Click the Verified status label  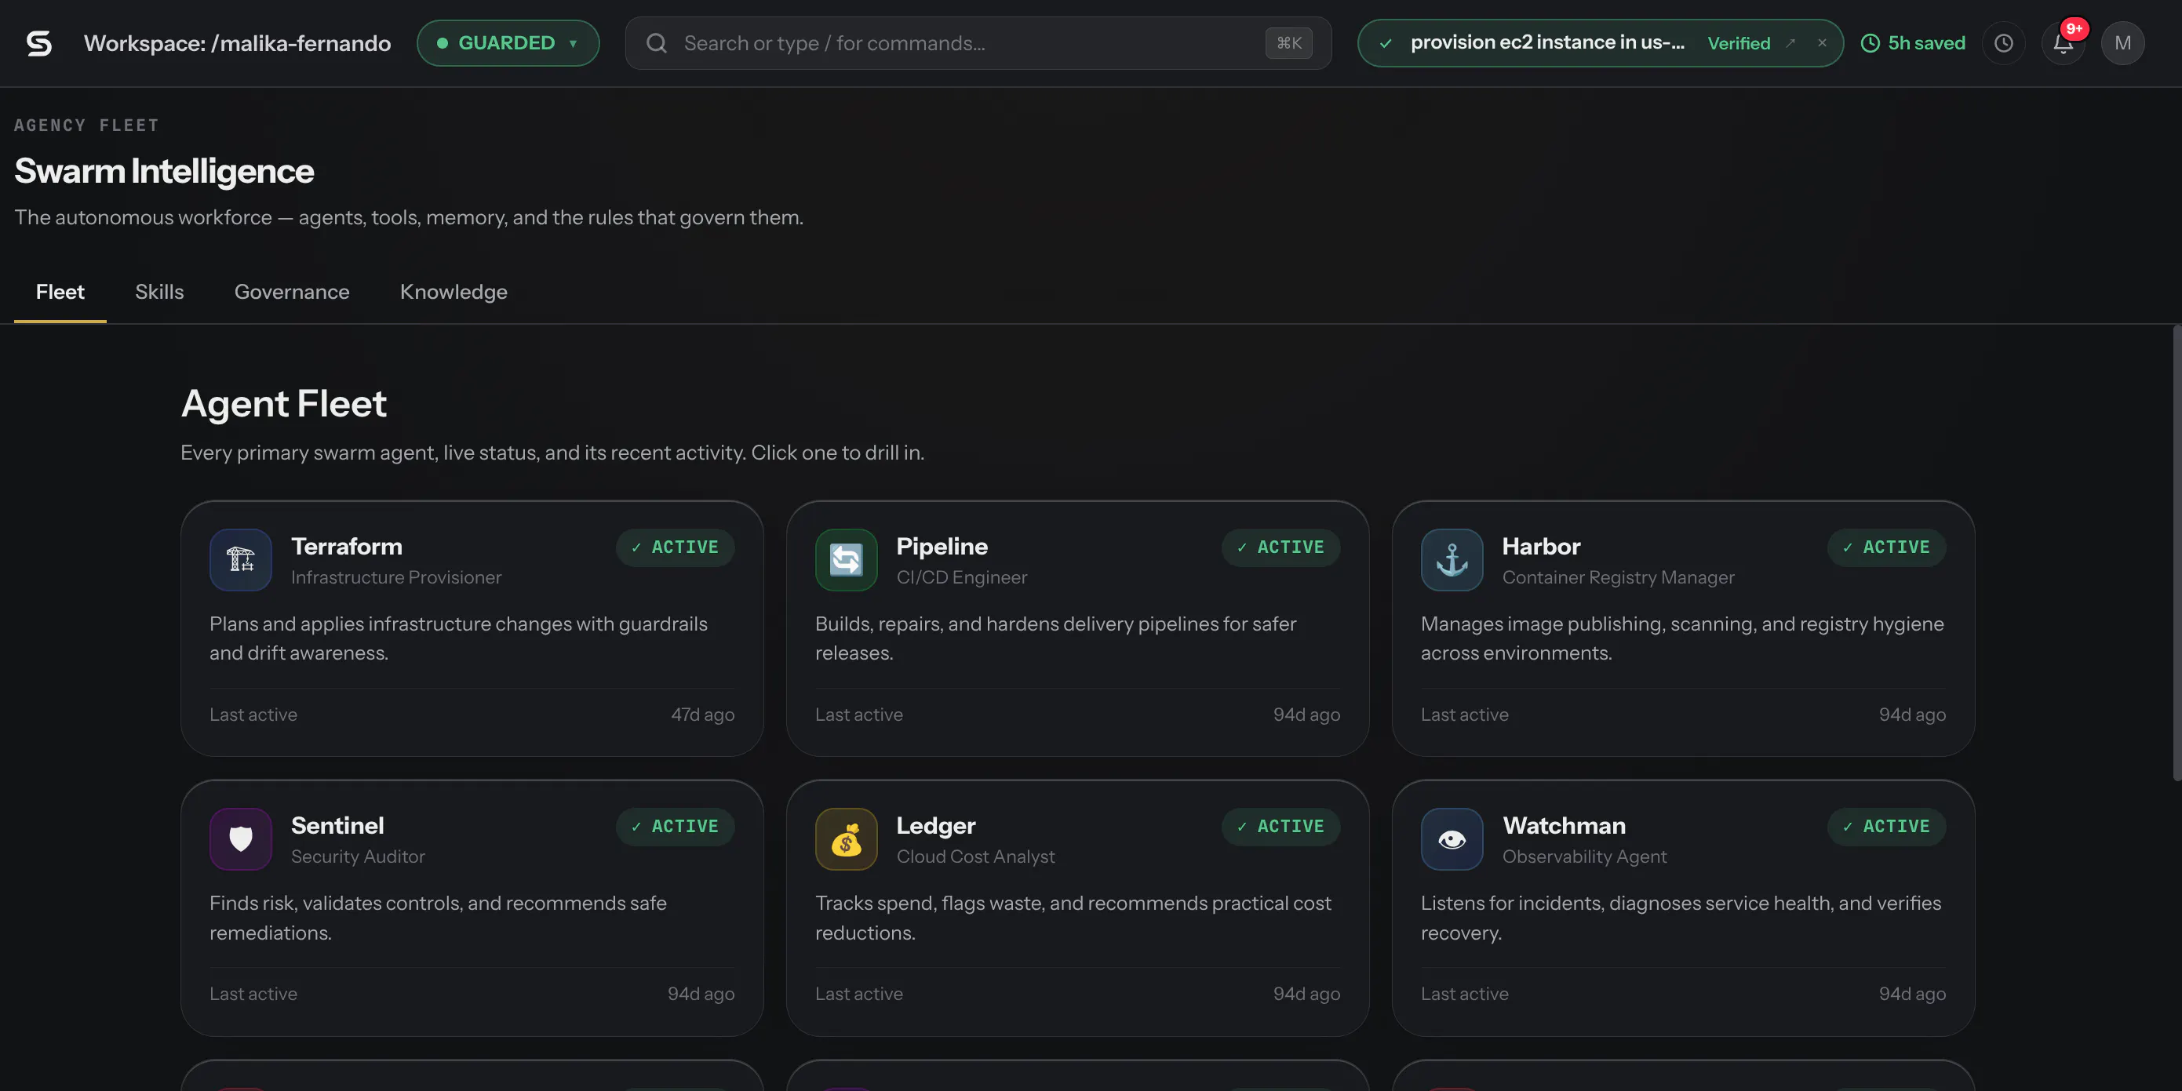pos(1739,43)
